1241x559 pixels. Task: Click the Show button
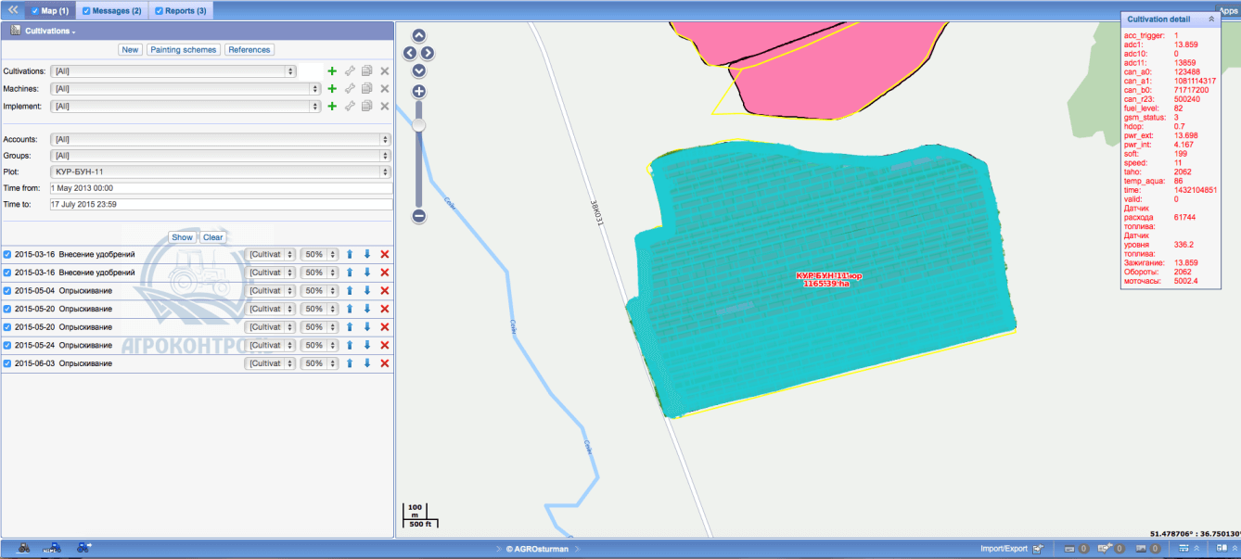tap(182, 237)
